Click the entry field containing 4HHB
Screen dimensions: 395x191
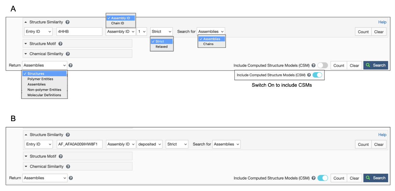coord(79,32)
